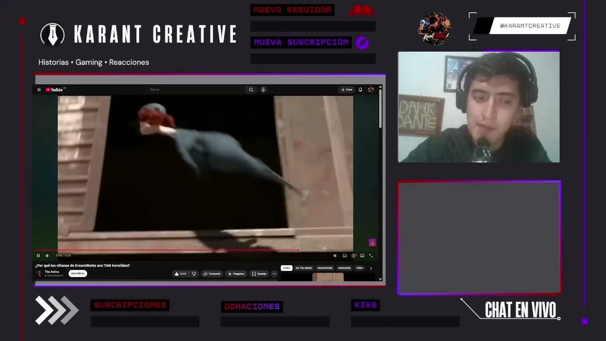This screenshot has width=606, height=341.
Task: Open the YouTube account avatar menu
Action: [x=371, y=90]
